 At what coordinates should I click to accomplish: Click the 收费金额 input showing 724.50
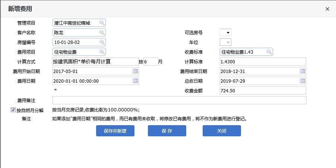tap(263, 91)
